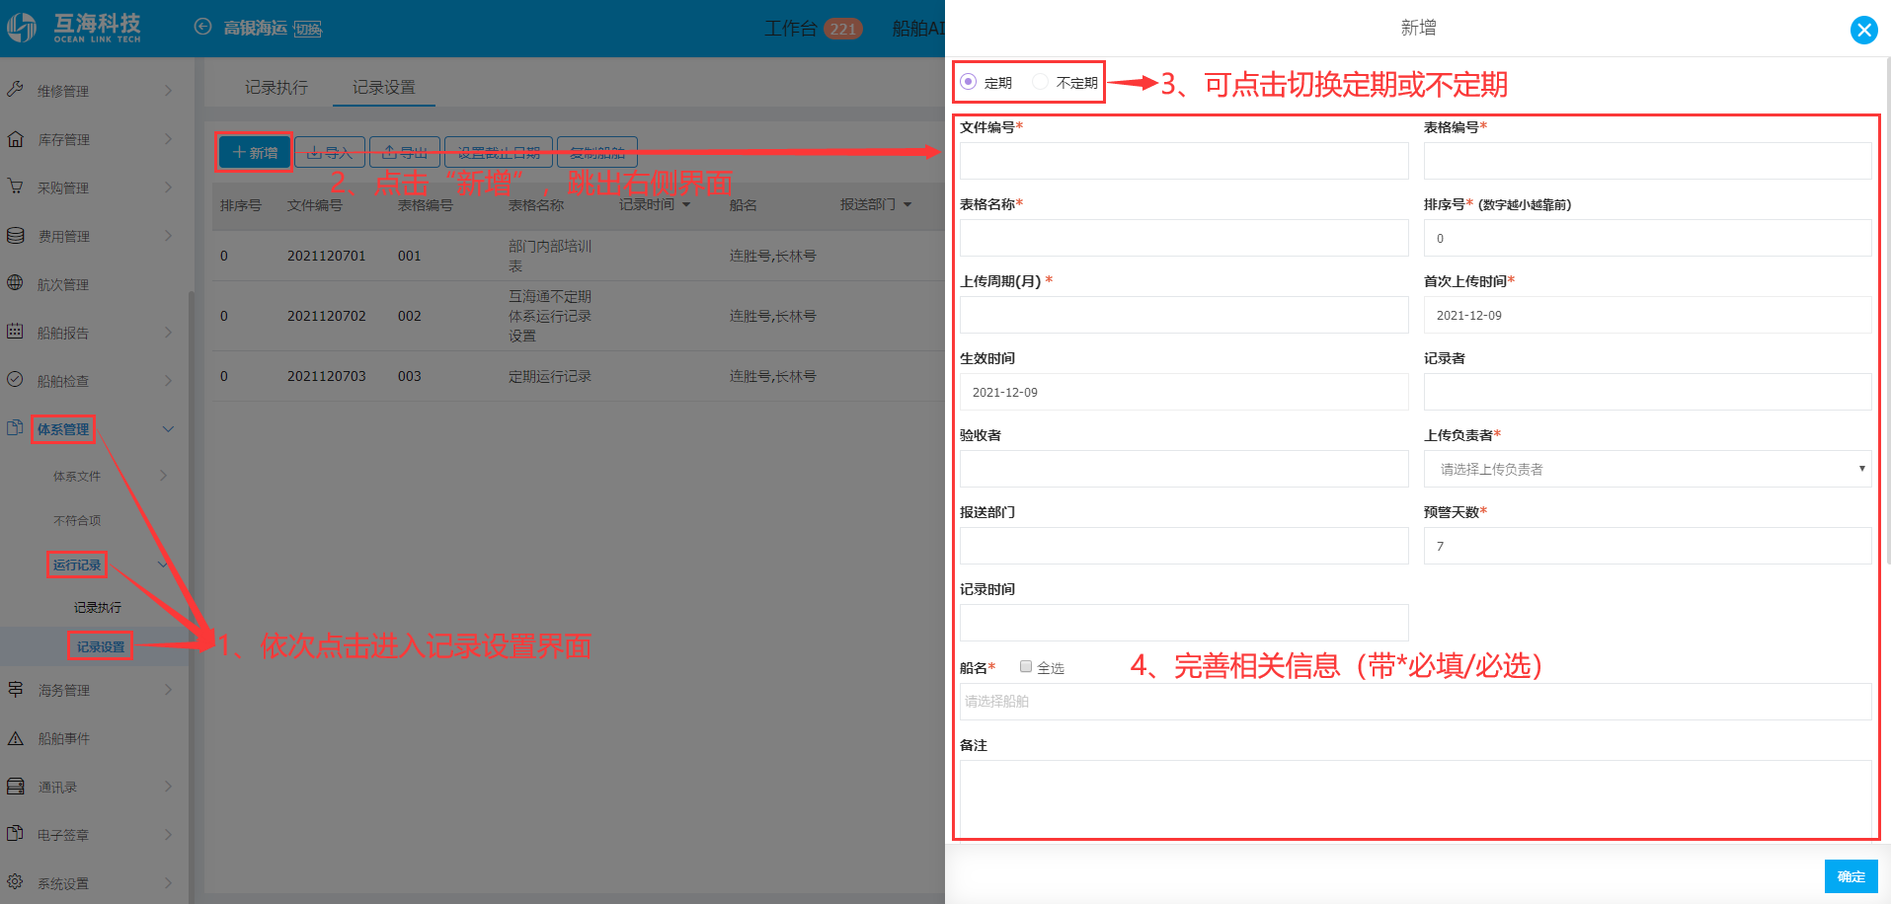Open the 记录执行 sidebar item
The width and height of the screenshot is (1891, 904).
coord(98,608)
